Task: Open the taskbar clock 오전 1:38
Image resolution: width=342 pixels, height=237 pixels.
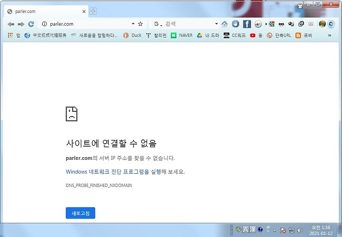Action: coord(321,230)
